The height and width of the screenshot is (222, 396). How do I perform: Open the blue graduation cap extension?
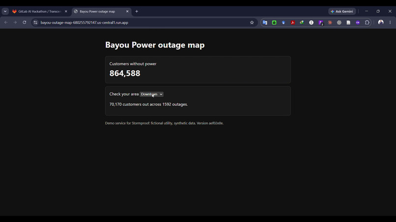point(283,23)
